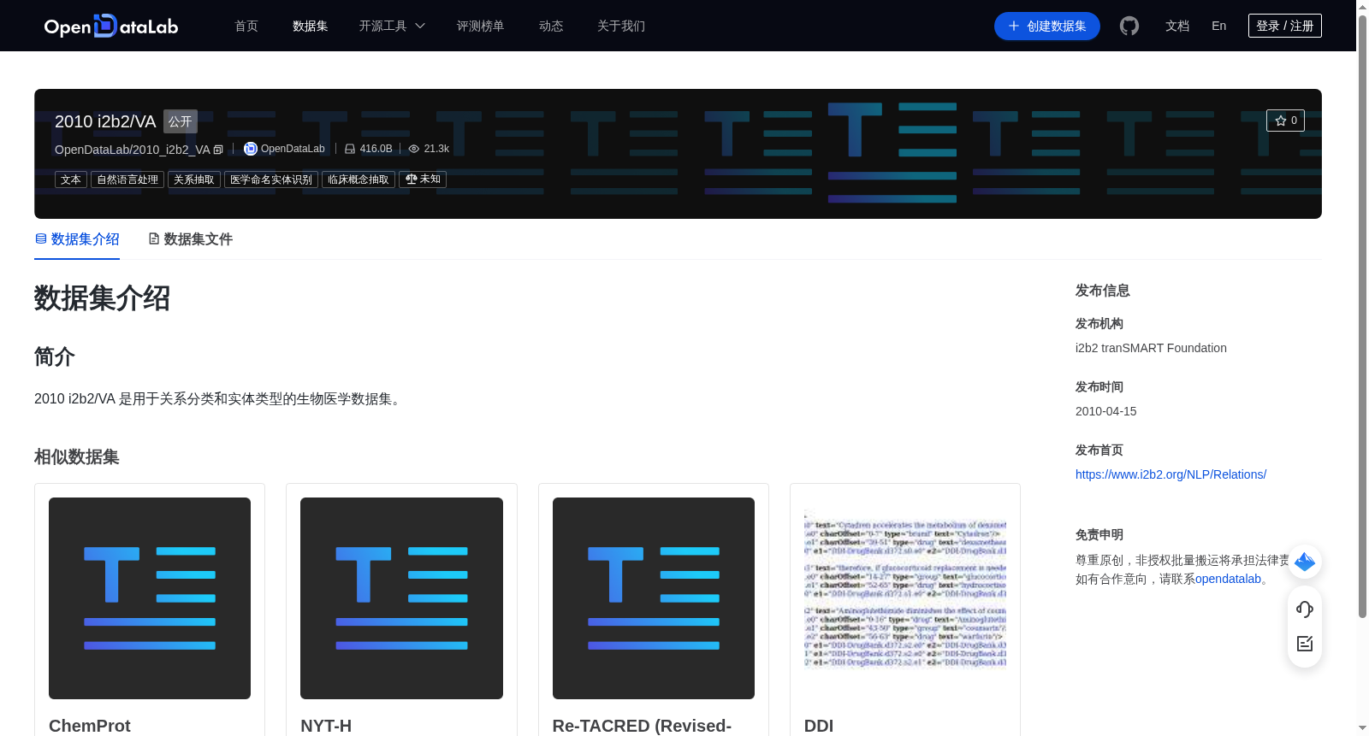Open 数据集 navigation item

311,26
